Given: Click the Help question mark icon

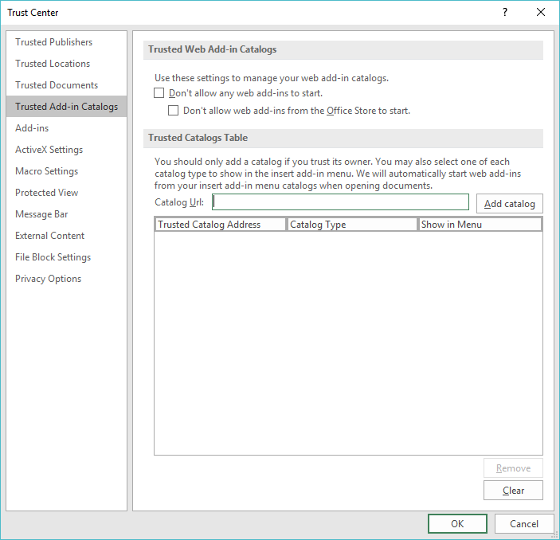Looking at the screenshot, I should [x=504, y=12].
